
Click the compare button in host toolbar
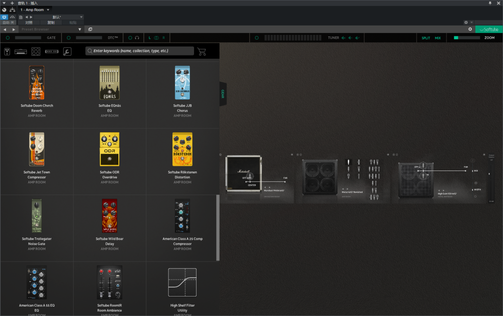click(x=29, y=23)
